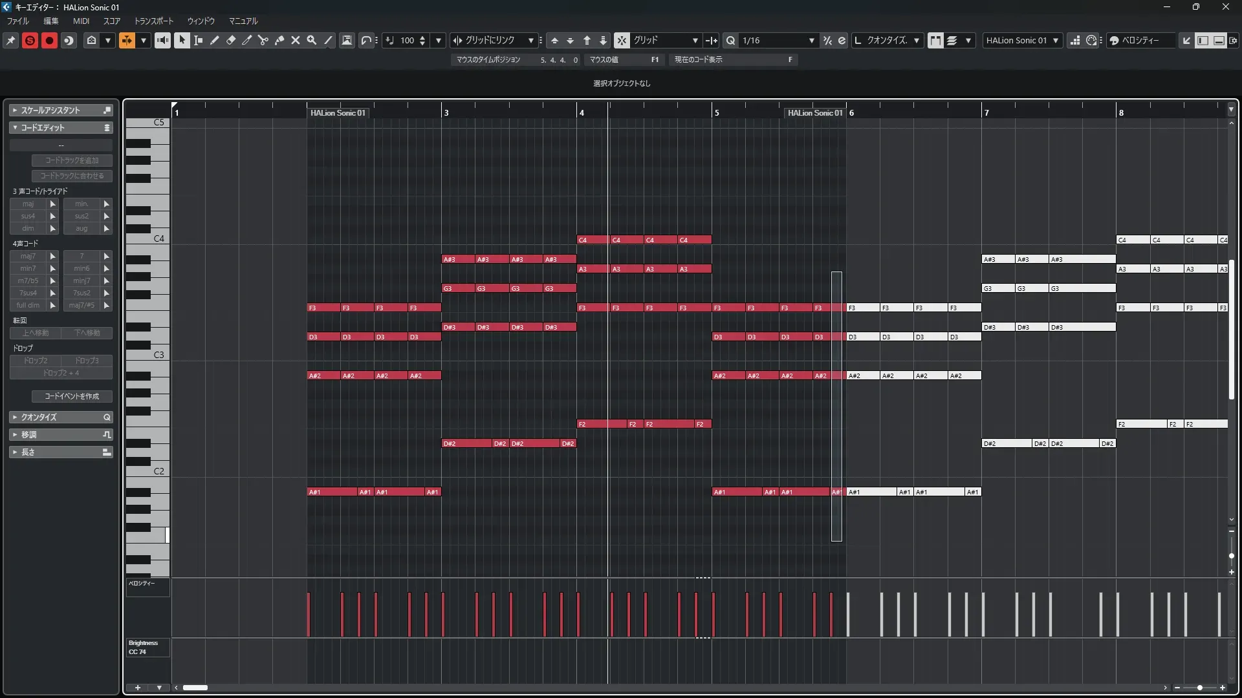Select the Erase tool

point(231,40)
